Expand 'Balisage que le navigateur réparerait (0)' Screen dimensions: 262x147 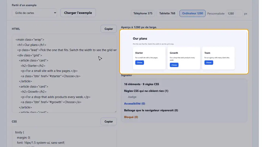pos(151,110)
